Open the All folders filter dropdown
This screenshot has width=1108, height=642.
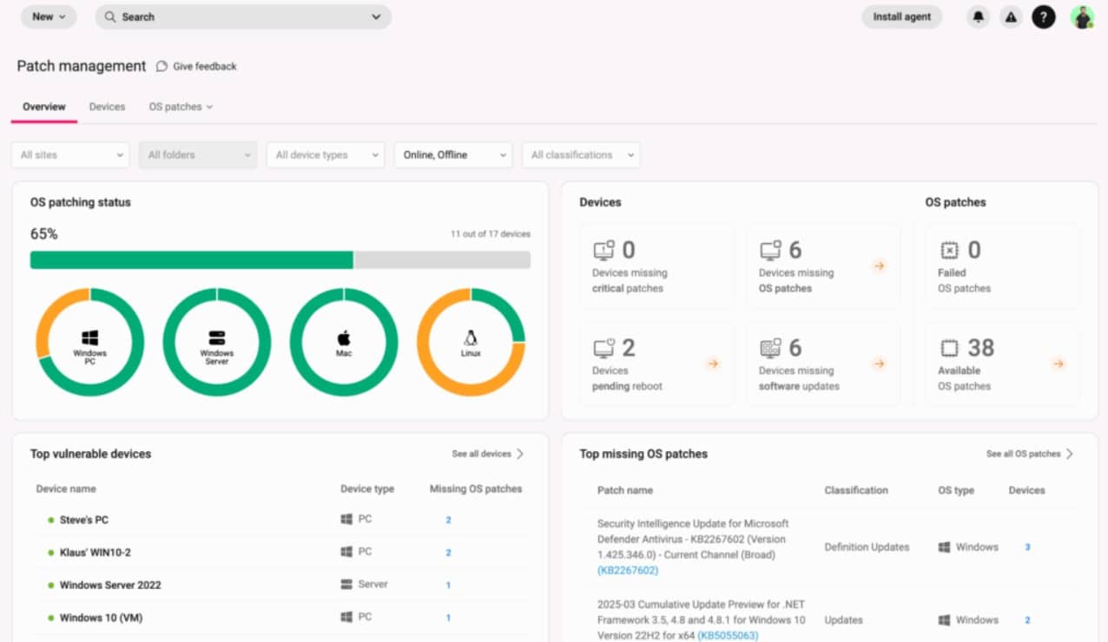click(x=198, y=154)
